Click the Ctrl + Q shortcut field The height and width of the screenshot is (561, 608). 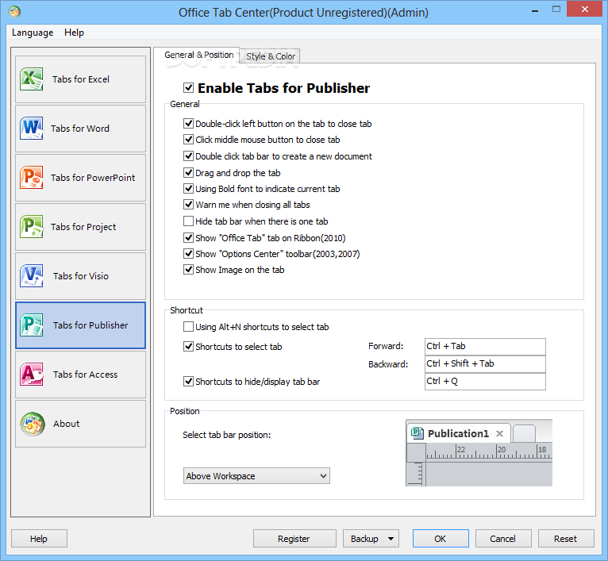tap(485, 381)
